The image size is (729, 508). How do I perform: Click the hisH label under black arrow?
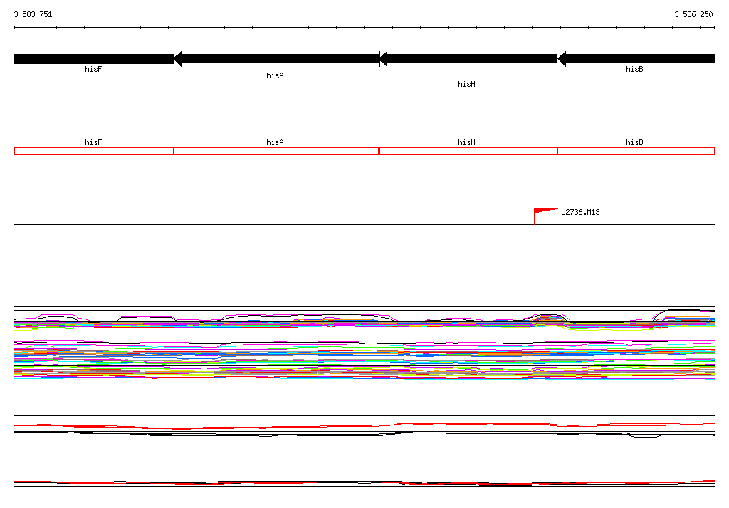(x=466, y=84)
